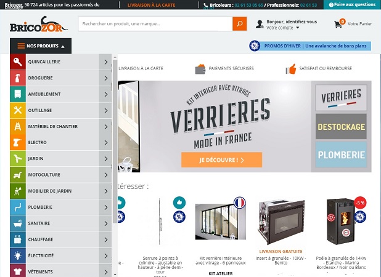
Task: Click the Quincaillerie key icon
Action: click(x=18, y=62)
